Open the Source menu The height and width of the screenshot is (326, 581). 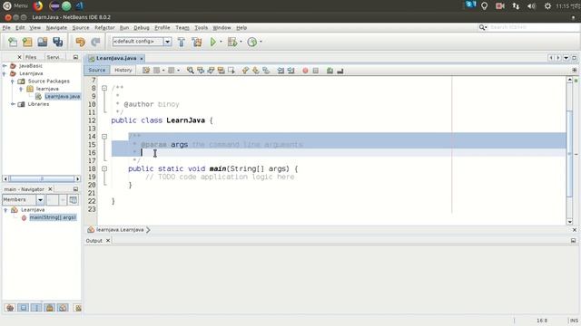point(81,28)
